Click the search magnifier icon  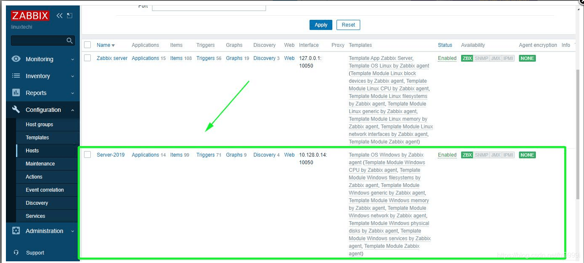70,41
